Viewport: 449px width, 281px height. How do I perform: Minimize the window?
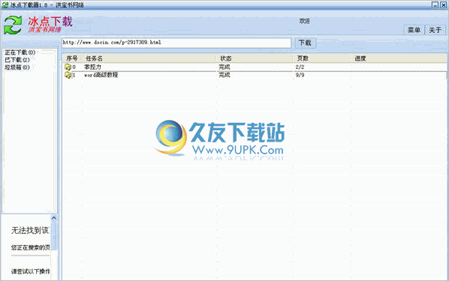(435, 4)
